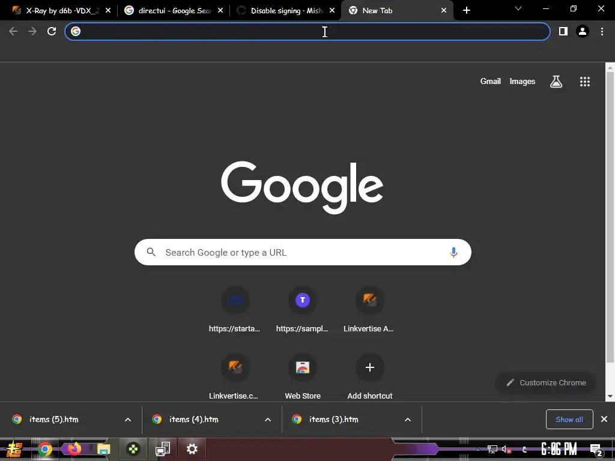Viewport: 615px width, 461px height.
Task: Open Firefox from the taskbar
Action: pos(74,448)
